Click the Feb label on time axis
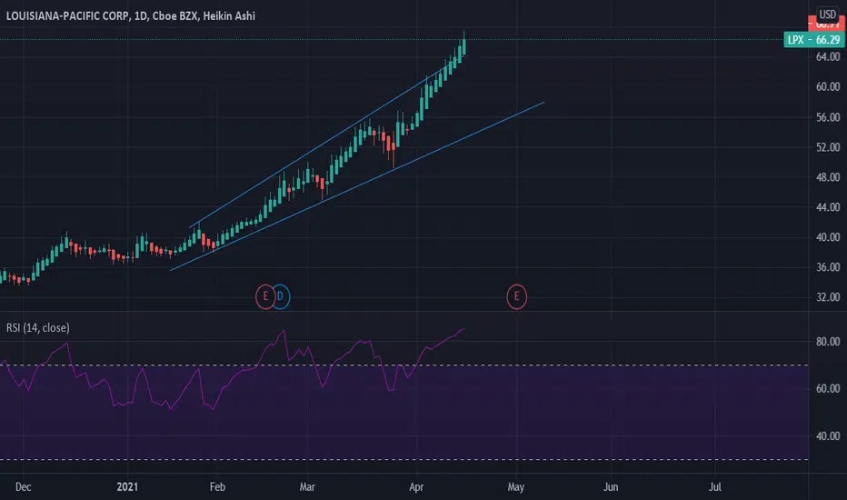 217,487
